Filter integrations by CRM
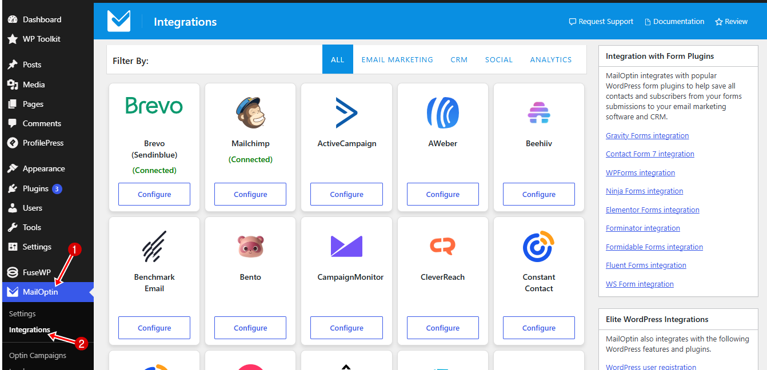This screenshot has height=370, width=767. (x=459, y=59)
